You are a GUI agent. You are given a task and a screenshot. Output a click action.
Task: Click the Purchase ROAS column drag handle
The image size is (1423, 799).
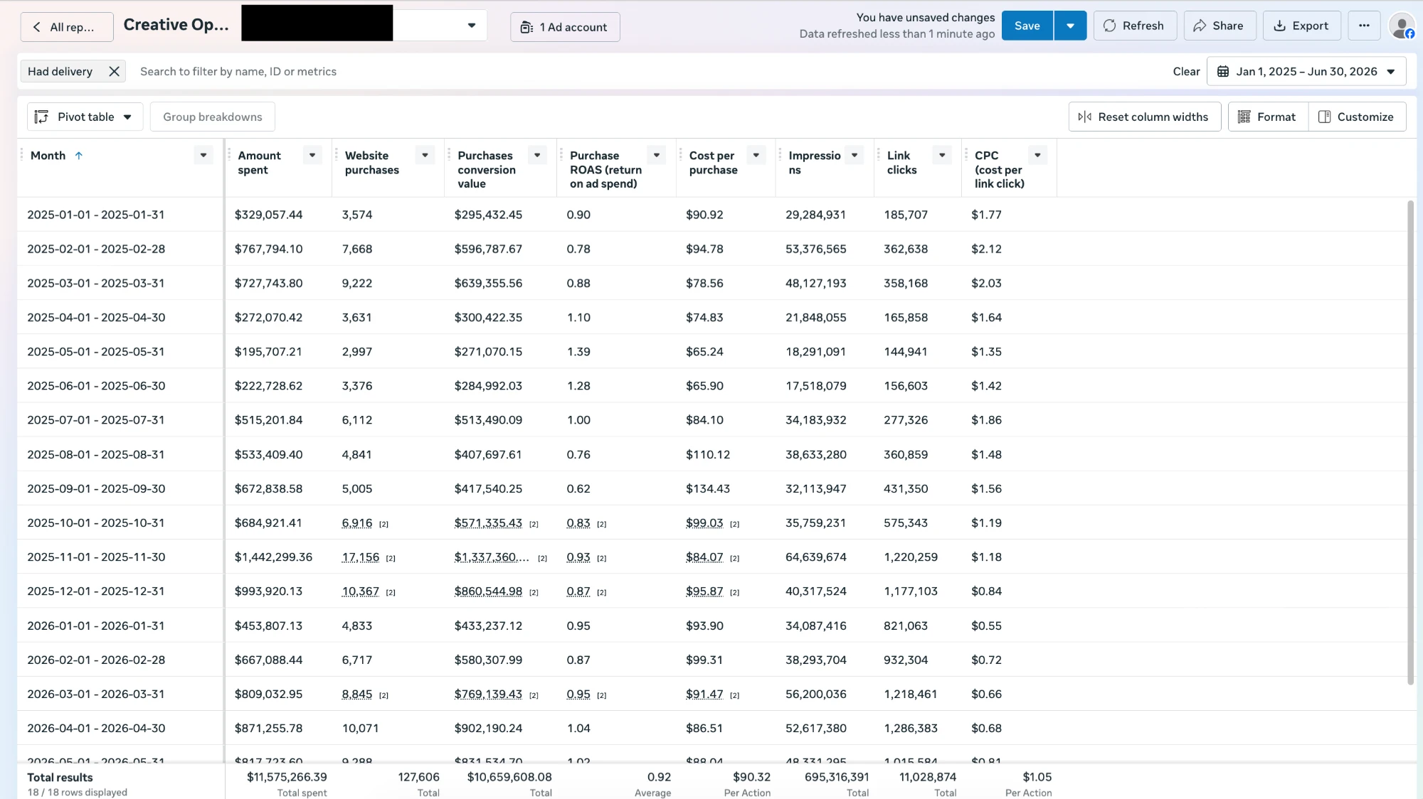(x=561, y=154)
